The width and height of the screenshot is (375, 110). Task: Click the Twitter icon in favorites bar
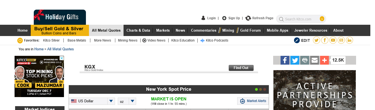point(317,40)
